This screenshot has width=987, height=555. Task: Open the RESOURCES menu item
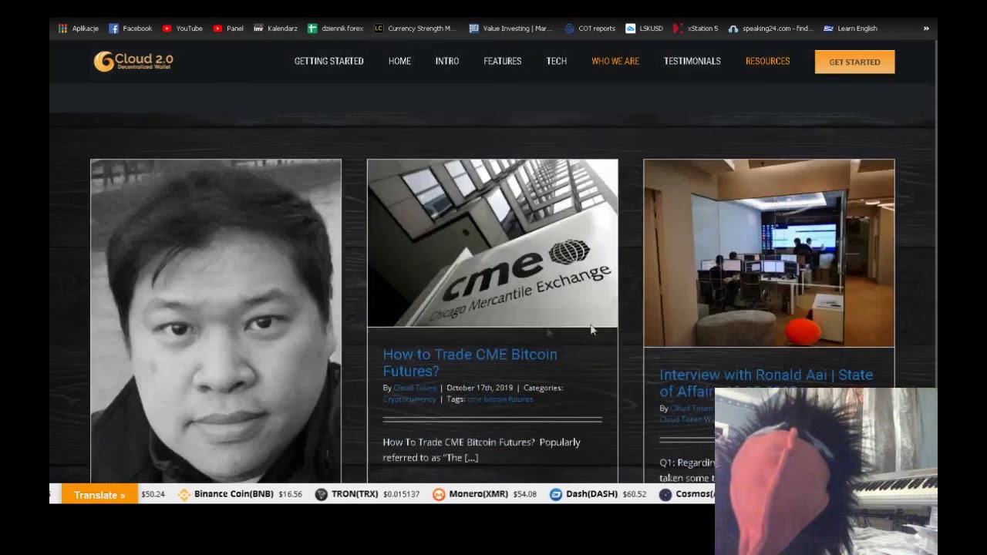(768, 61)
